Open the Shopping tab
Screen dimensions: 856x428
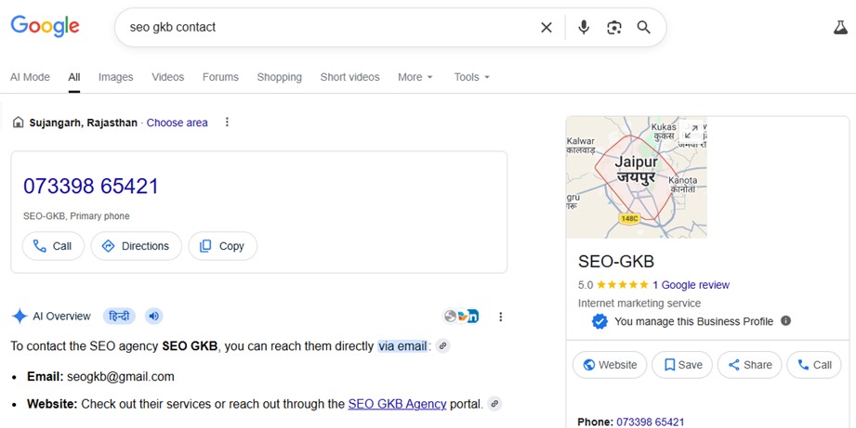280,77
